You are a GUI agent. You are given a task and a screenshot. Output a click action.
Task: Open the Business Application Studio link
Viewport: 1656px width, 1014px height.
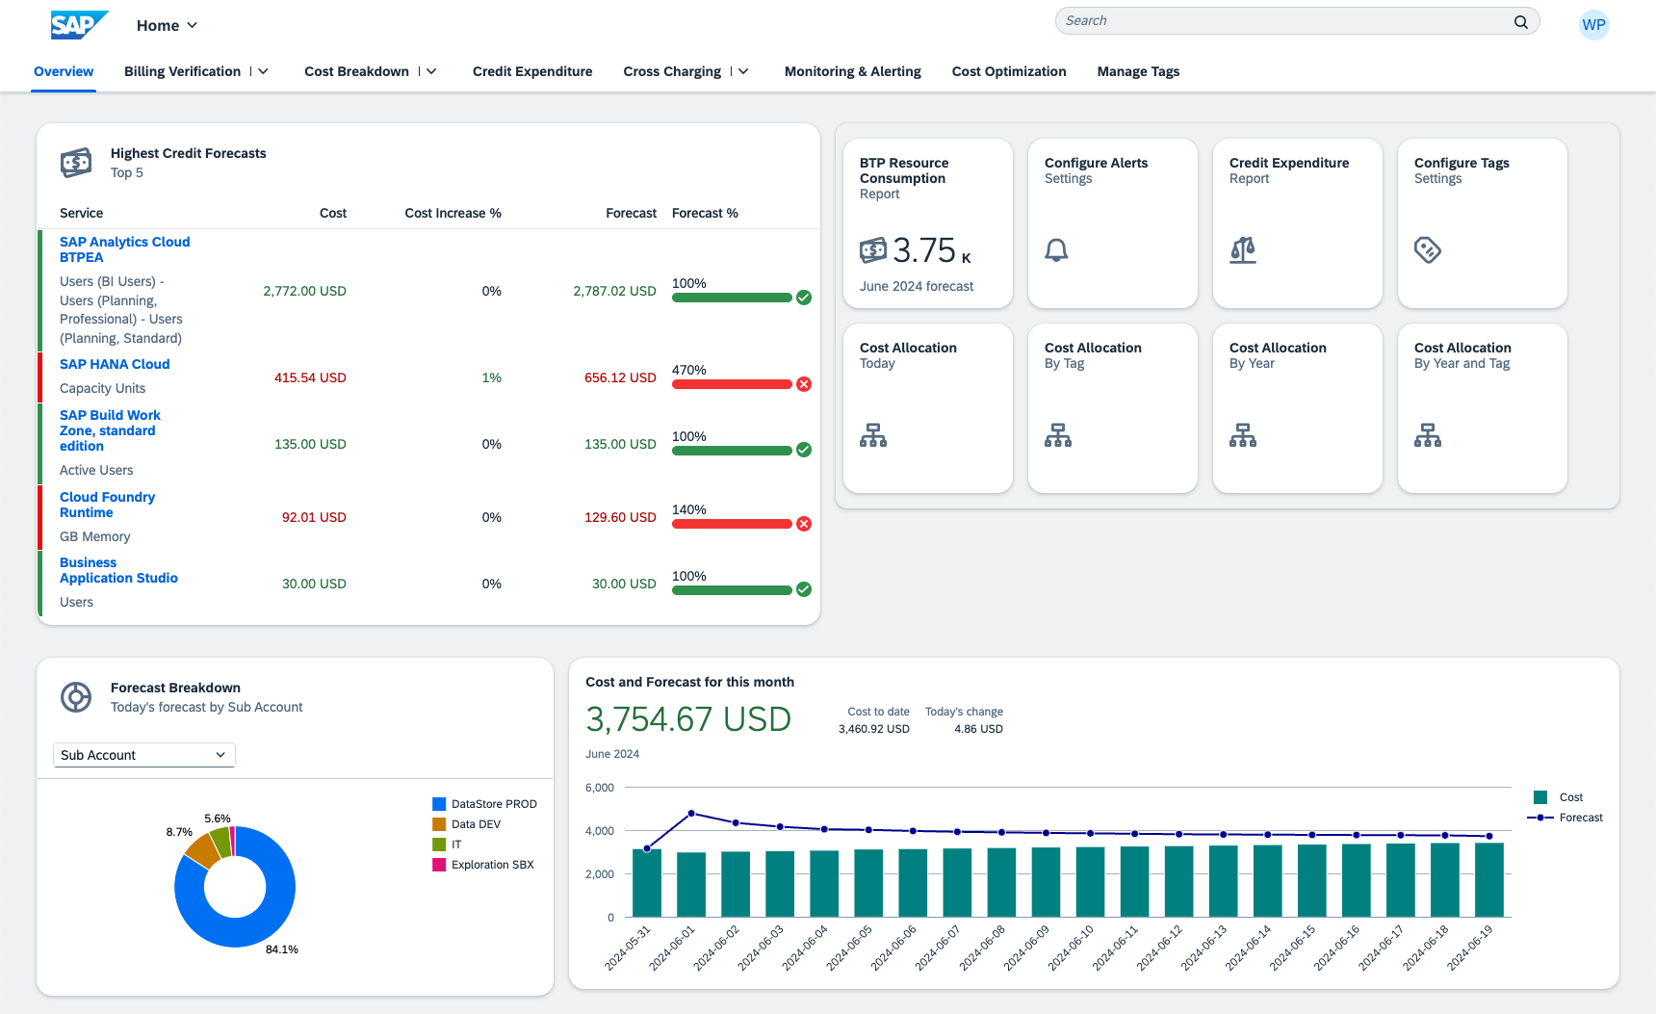(118, 570)
